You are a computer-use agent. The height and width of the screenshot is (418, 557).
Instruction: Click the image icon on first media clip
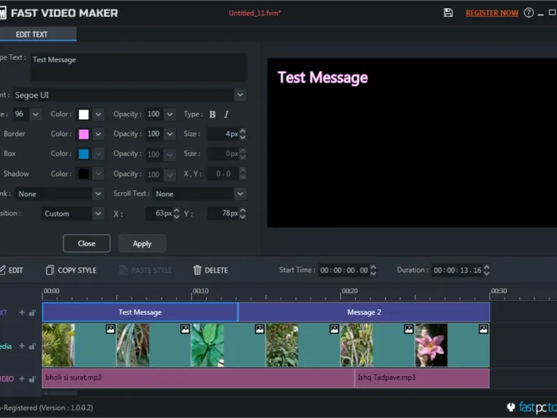[x=111, y=329]
